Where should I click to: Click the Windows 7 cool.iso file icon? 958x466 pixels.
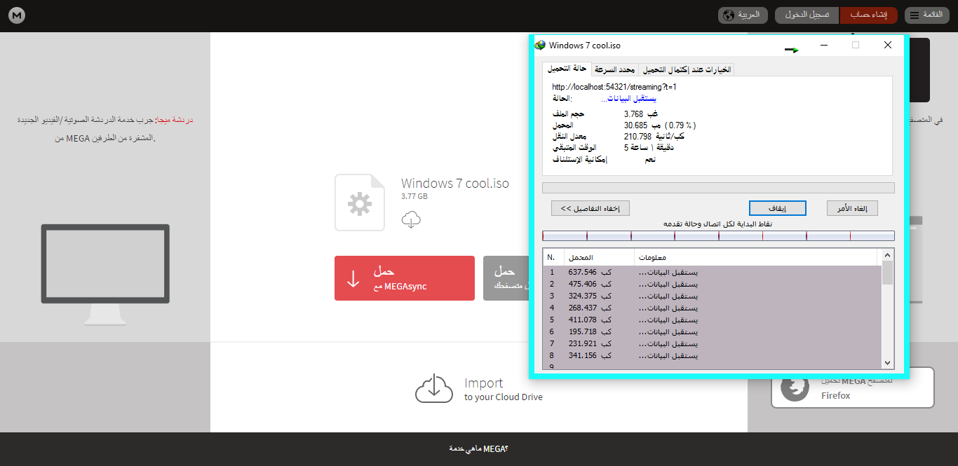pyautogui.click(x=360, y=203)
